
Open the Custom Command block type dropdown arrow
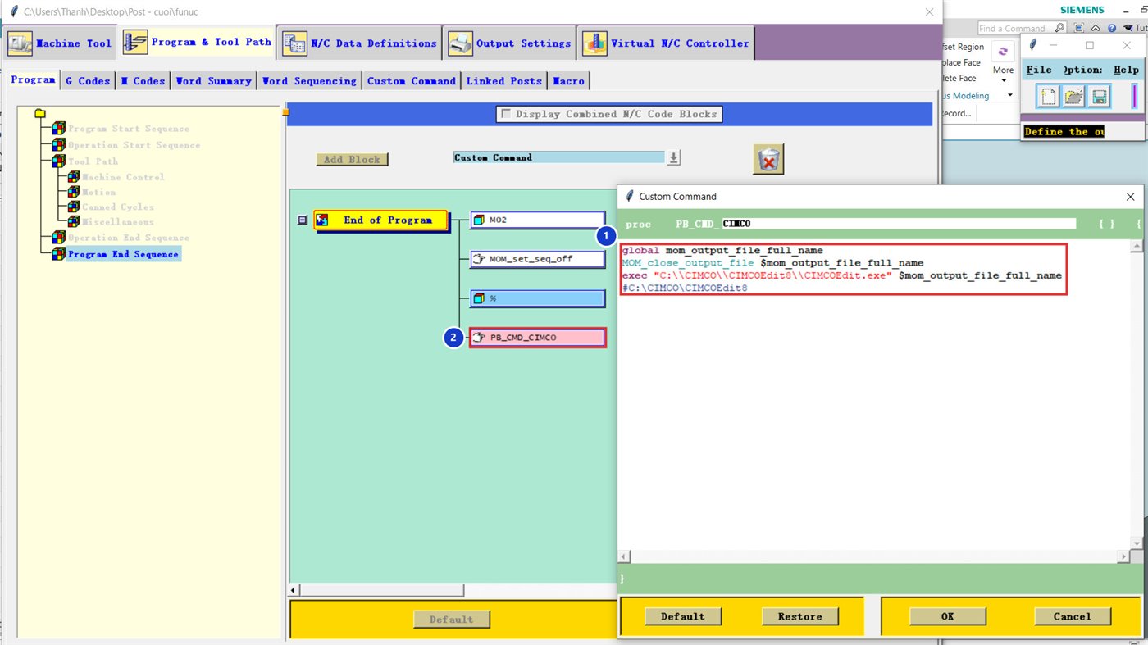click(673, 157)
